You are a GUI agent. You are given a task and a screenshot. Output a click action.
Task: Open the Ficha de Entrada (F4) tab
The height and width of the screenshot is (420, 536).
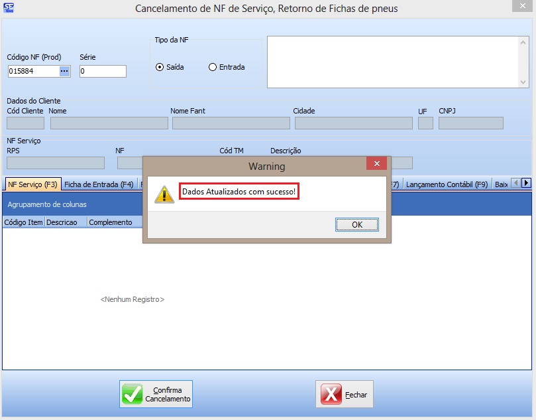click(99, 184)
